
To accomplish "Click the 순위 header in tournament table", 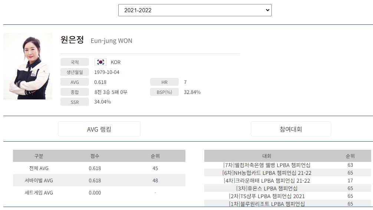I will point(350,156).
